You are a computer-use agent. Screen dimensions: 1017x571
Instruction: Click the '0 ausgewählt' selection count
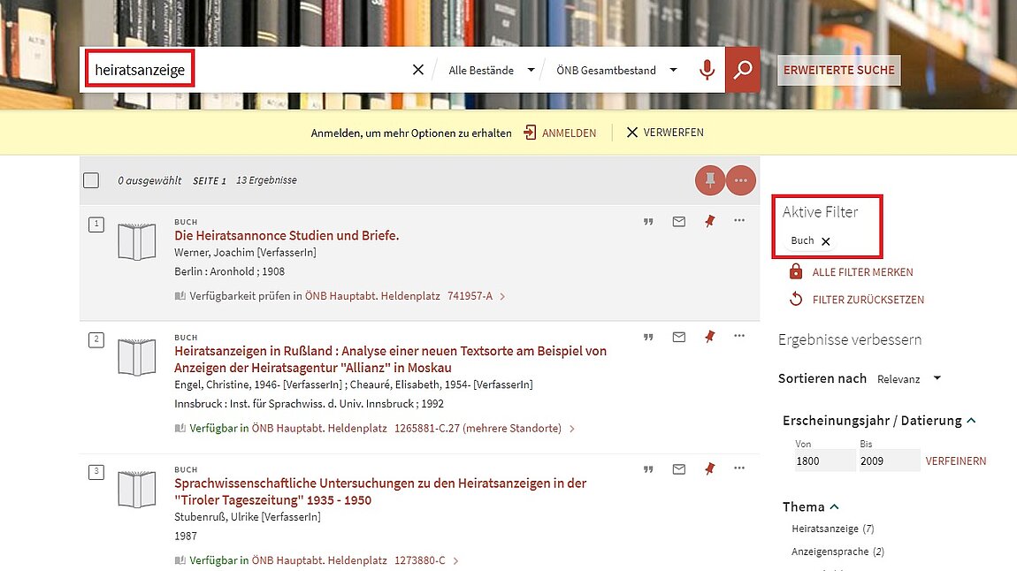(149, 181)
